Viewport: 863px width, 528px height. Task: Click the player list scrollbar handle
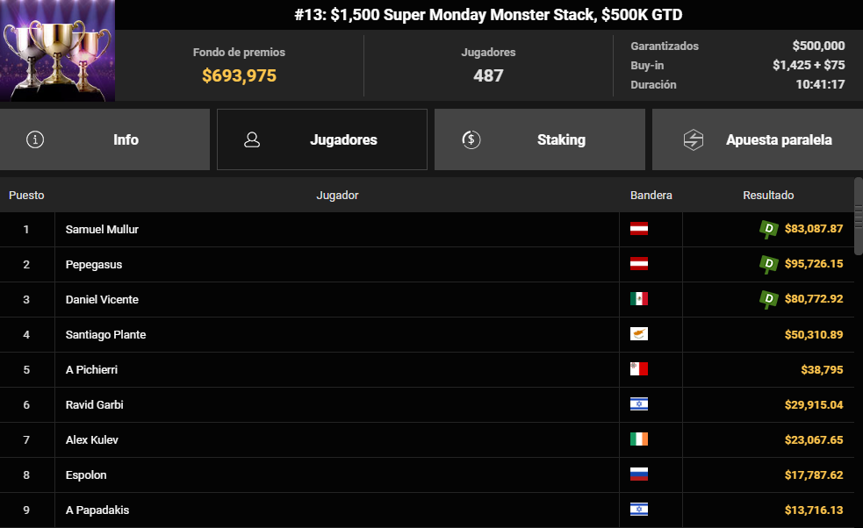coord(859,216)
